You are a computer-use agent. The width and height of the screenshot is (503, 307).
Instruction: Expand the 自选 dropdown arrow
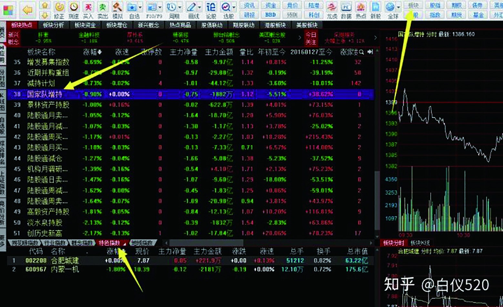point(140,7)
